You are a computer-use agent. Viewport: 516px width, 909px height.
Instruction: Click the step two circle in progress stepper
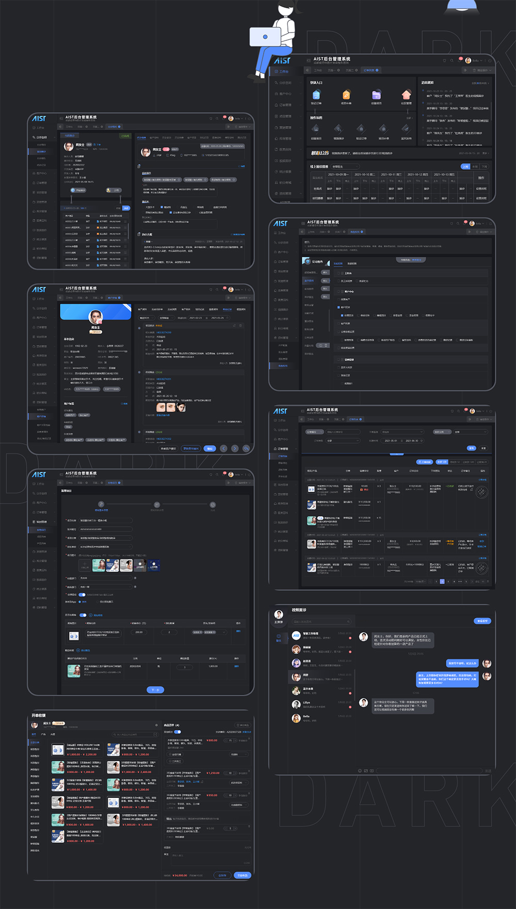[157, 505]
